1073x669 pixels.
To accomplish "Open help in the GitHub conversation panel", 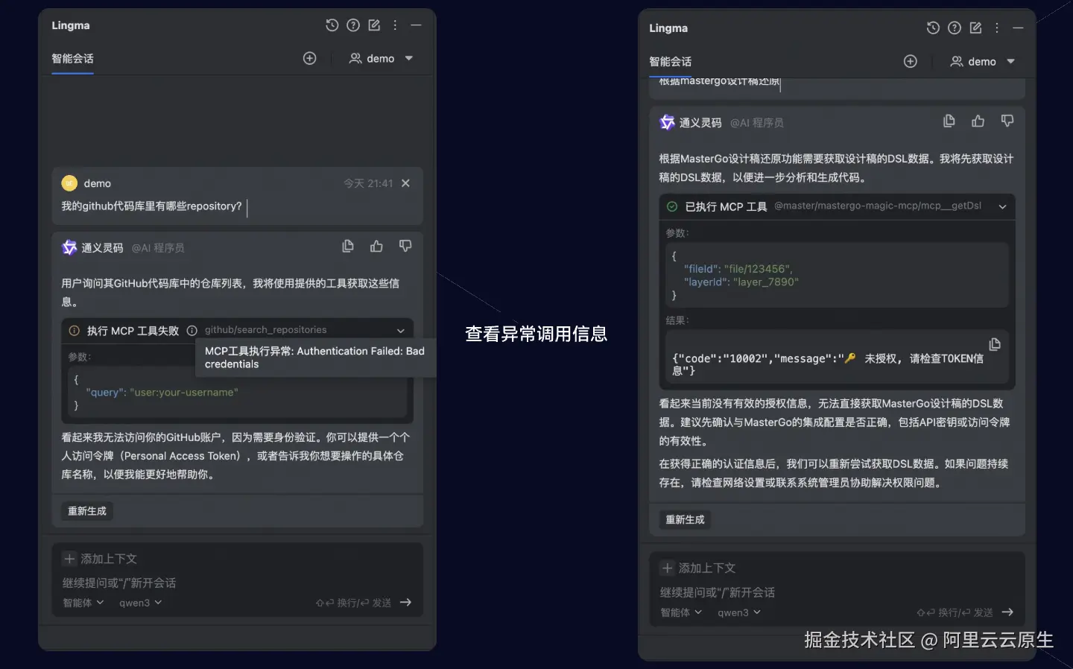I will tap(353, 25).
